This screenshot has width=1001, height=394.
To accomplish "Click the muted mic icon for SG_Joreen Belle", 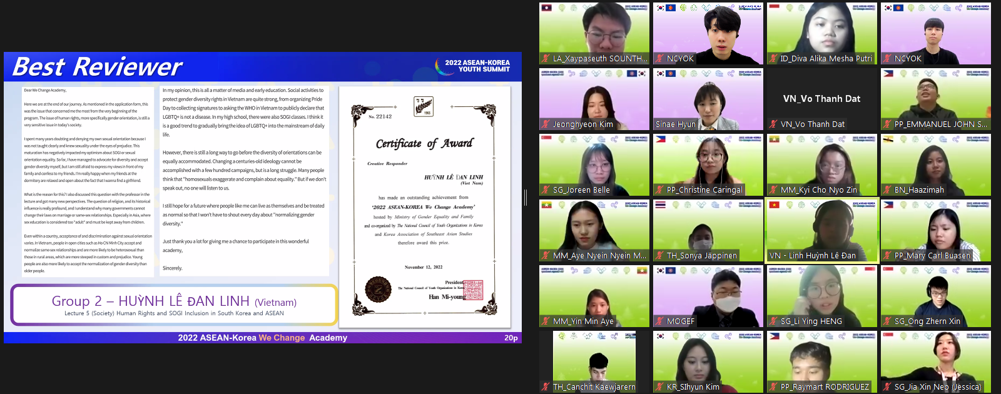I will pyautogui.click(x=546, y=190).
